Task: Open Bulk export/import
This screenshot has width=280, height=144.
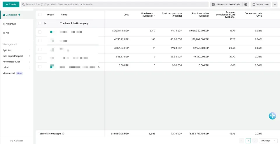Action: 13,56
